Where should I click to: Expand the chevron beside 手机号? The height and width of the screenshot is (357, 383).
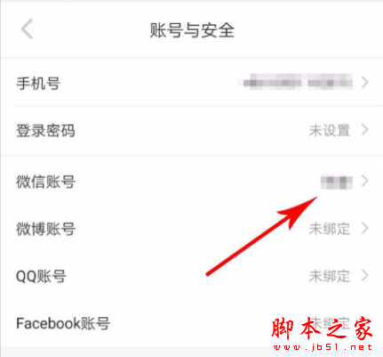pos(365,82)
